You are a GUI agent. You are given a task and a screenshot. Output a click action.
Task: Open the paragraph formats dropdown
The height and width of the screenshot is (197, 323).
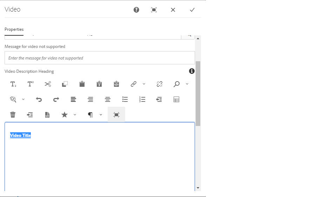click(x=101, y=115)
